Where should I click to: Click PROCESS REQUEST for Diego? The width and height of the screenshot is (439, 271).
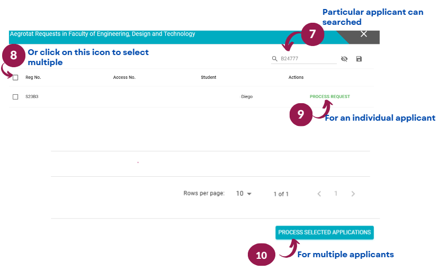[330, 96]
